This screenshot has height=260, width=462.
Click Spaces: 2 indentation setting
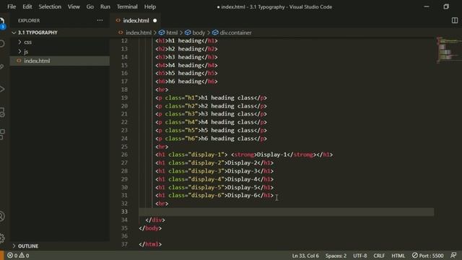point(336,256)
